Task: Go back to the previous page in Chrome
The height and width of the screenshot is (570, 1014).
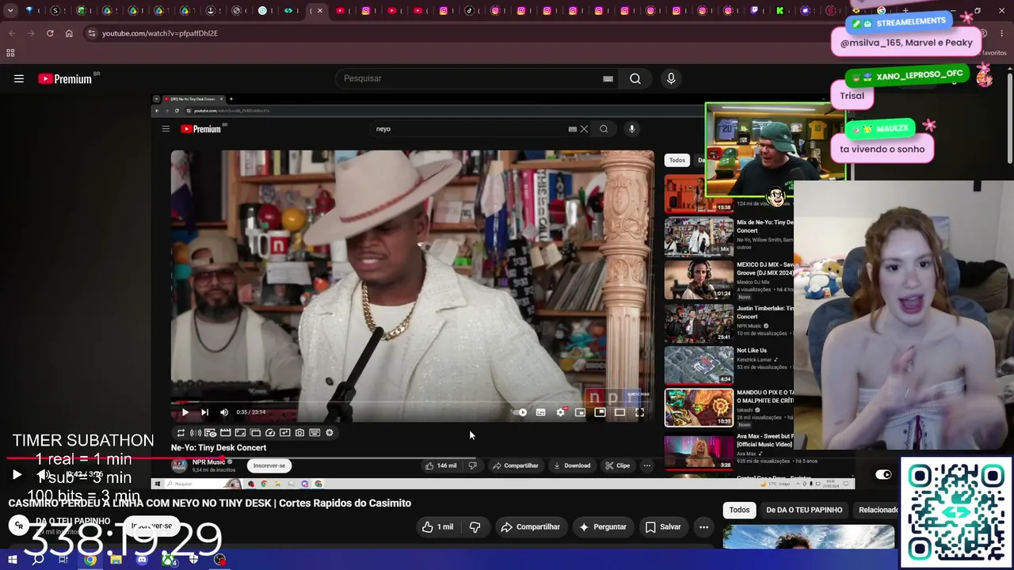Action: tap(12, 33)
